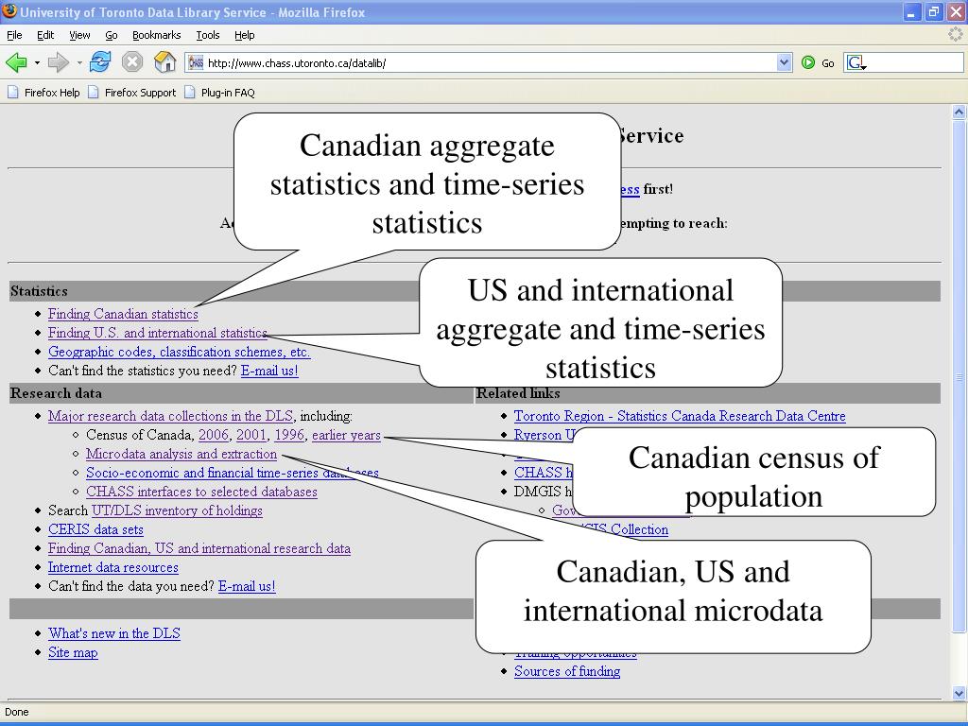
Task: Open the Bookmarks menu
Action: tap(156, 35)
